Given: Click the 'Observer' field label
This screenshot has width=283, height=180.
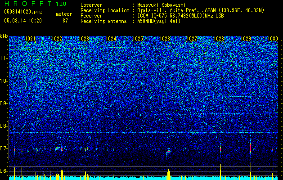Looking at the screenshot, I should pos(91,5).
